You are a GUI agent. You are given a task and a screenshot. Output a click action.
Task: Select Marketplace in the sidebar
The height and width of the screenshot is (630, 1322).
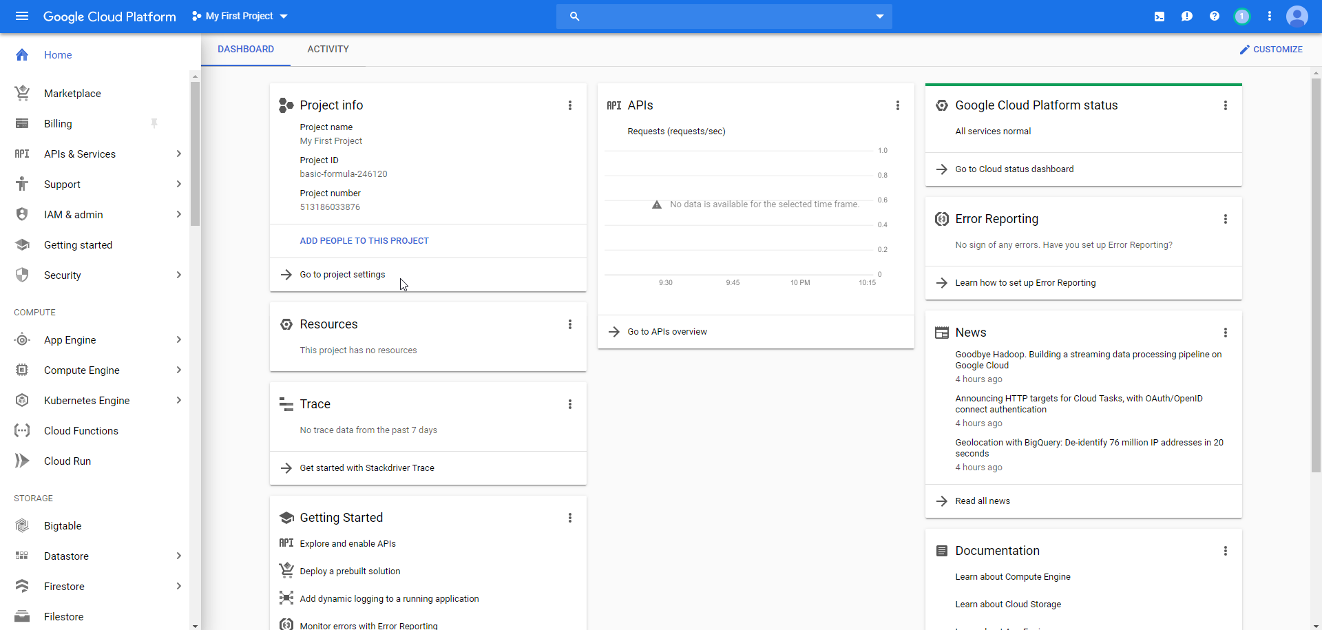72,93
